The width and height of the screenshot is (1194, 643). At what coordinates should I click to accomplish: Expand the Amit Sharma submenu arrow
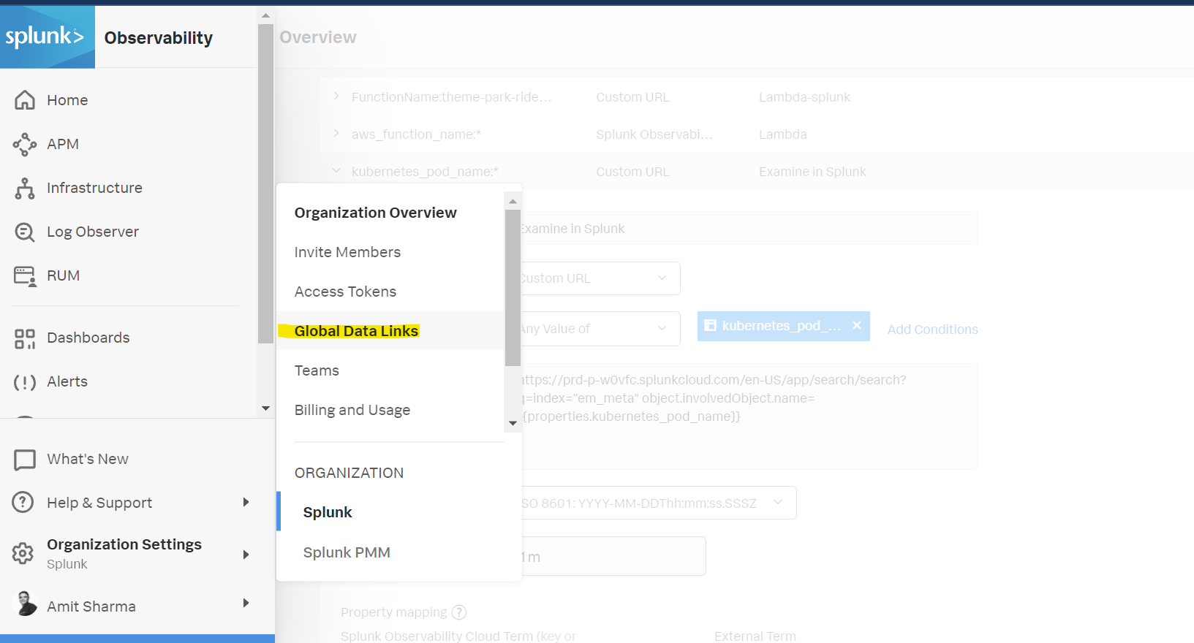(246, 603)
